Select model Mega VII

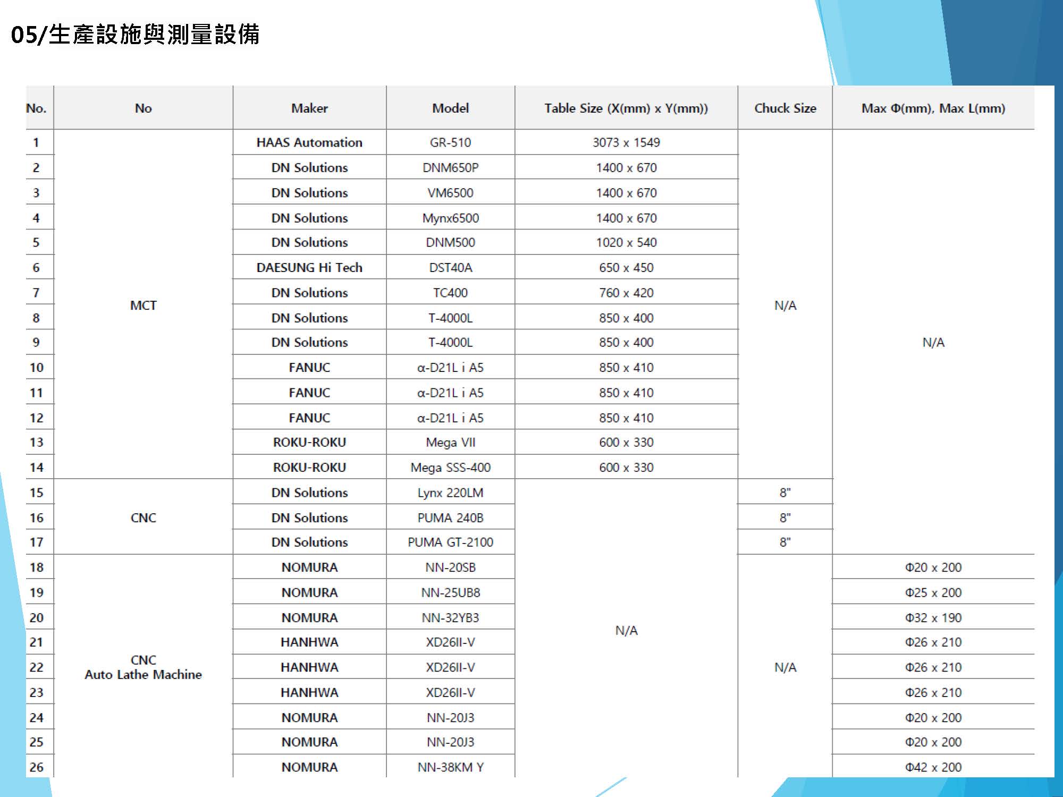[x=450, y=443]
